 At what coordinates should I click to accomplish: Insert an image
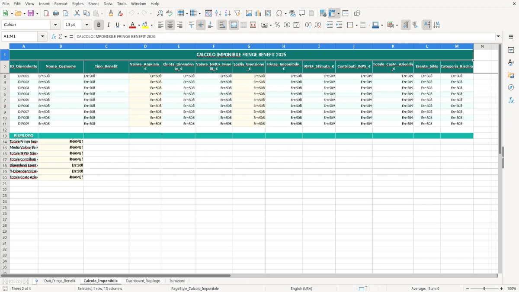click(x=249, y=13)
